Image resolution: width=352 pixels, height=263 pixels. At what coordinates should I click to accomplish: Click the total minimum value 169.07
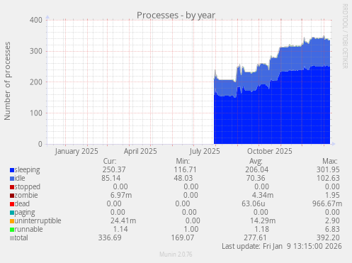tap(183, 237)
